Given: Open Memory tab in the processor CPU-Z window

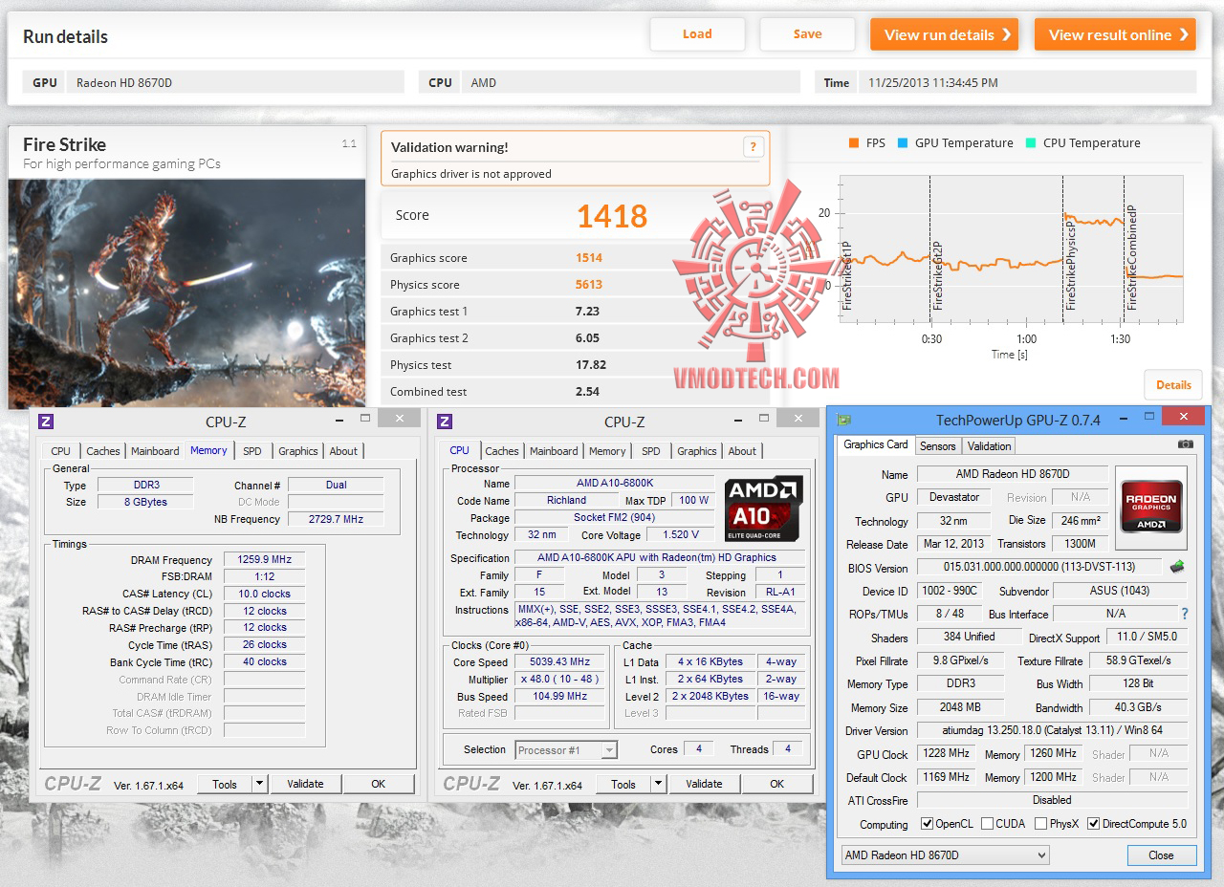Looking at the screenshot, I should (x=607, y=451).
